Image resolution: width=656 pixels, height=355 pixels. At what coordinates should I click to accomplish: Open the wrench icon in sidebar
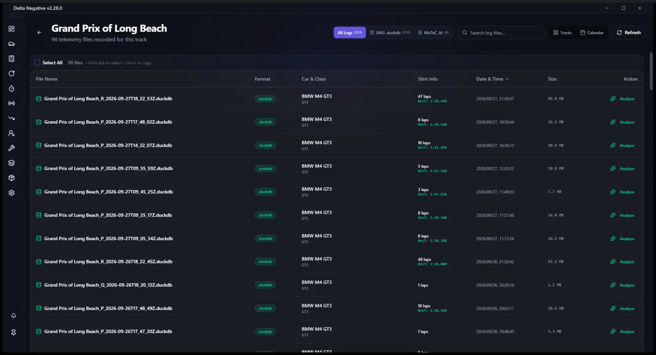[x=11, y=148]
